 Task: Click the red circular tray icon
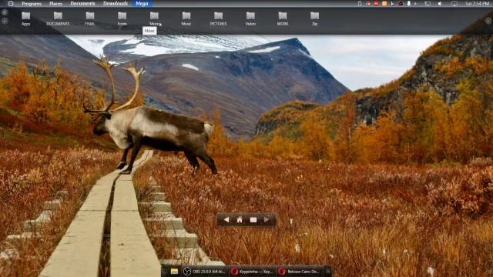point(376,3)
